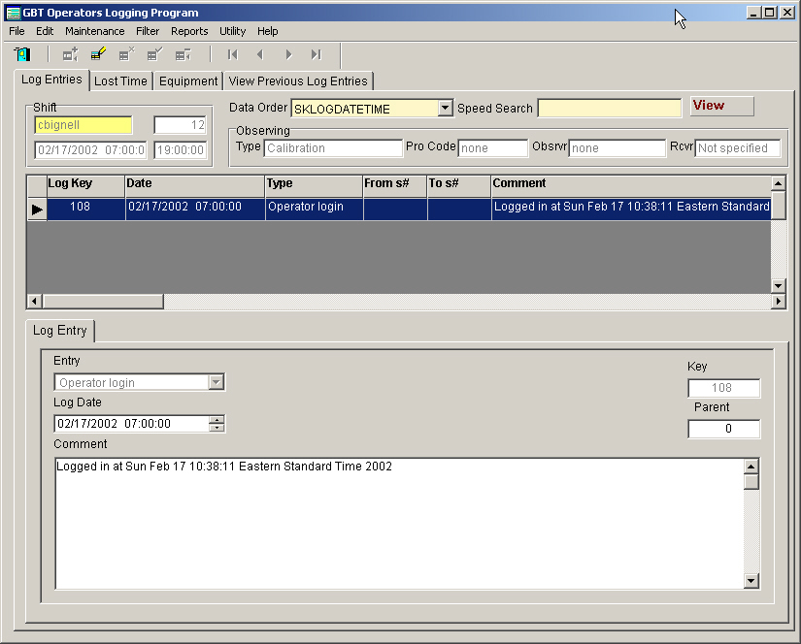Click the shift end time 19:00:00 field
801x644 pixels.
pyautogui.click(x=181, y=150)
